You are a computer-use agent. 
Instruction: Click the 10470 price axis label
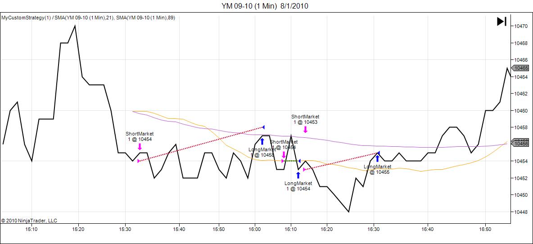[x=521, y=26]
